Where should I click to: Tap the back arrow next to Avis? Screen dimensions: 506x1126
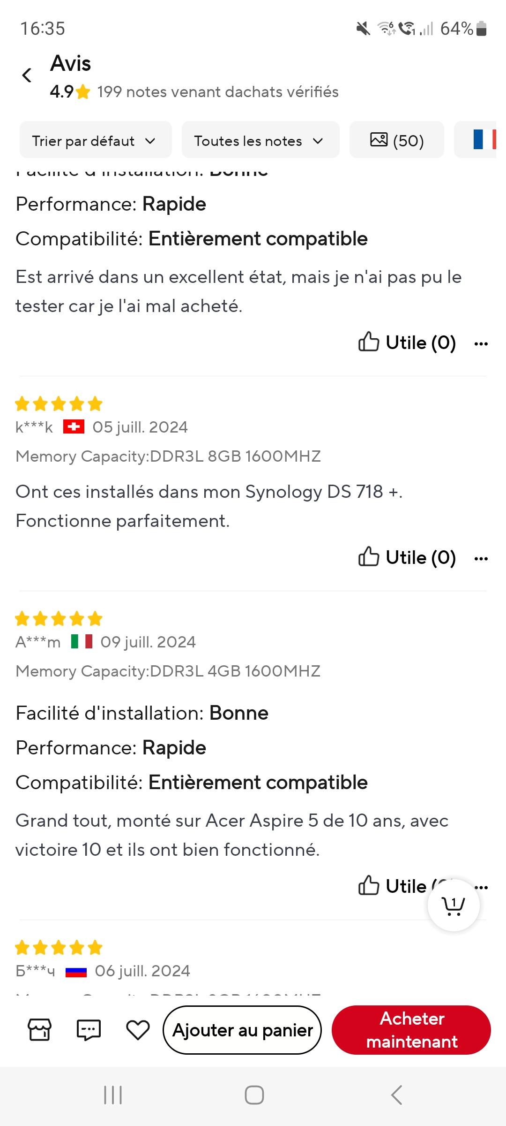click(x=27, y=75)
